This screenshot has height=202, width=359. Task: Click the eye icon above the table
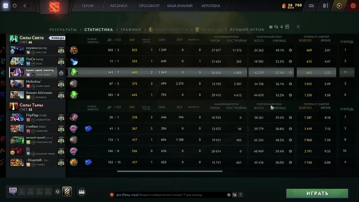(276, 27)
